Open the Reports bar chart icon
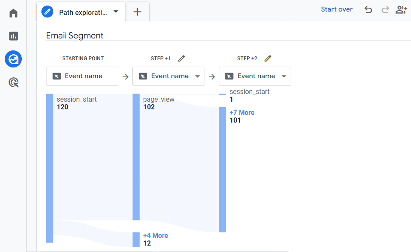This screenshot has height=252, width=411. pos(13,36)
